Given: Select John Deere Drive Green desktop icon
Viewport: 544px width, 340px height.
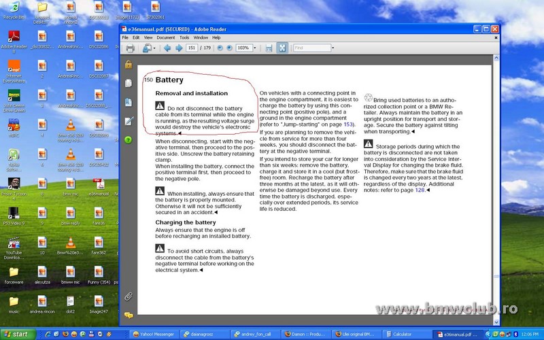Looking at the screenshot, I should pyautogui.click(x=14, y=101).
